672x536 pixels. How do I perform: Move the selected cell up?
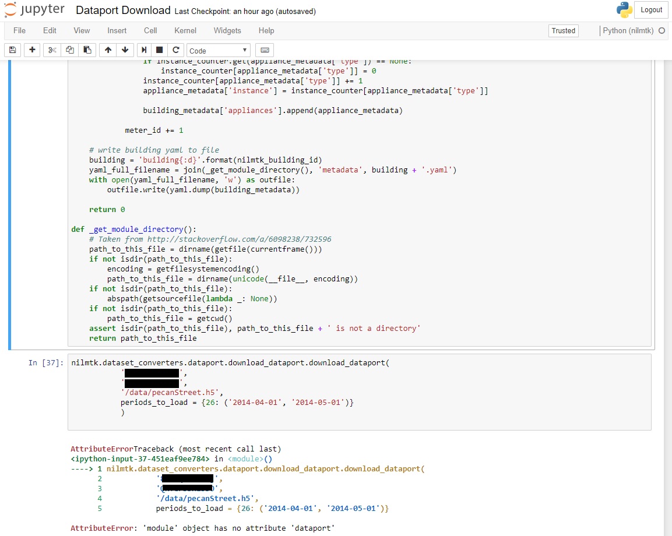[108, 50]
